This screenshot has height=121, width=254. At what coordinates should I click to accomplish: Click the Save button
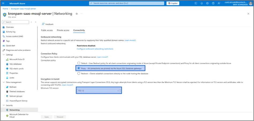tap(47, 117)
